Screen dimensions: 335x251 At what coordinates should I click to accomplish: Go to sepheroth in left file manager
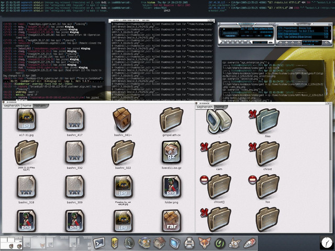(12, 106)
